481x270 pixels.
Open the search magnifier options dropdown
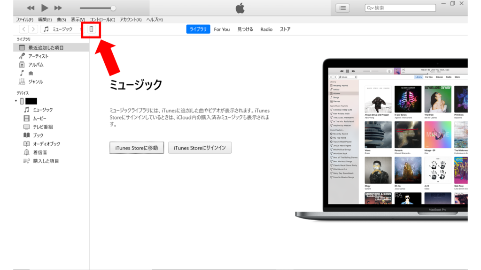370,8
